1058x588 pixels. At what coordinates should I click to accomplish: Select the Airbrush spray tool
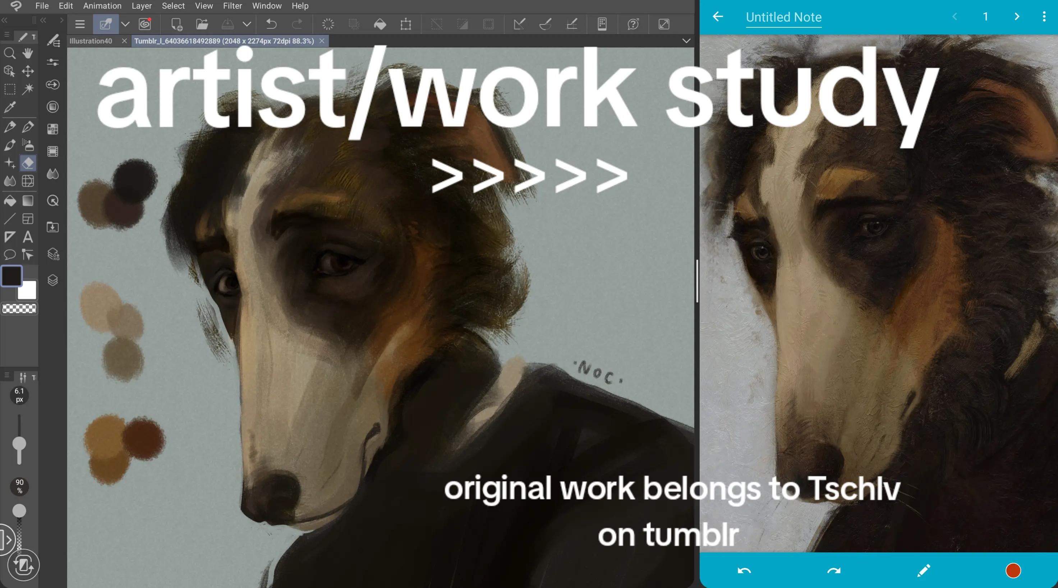tap(28, 145)
